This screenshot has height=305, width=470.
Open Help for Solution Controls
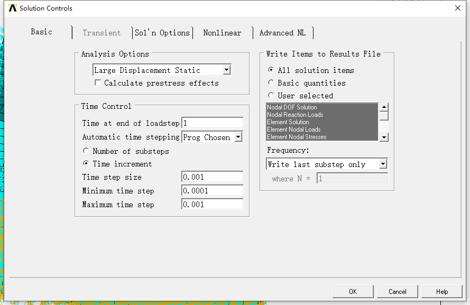(x=442, y=291)
